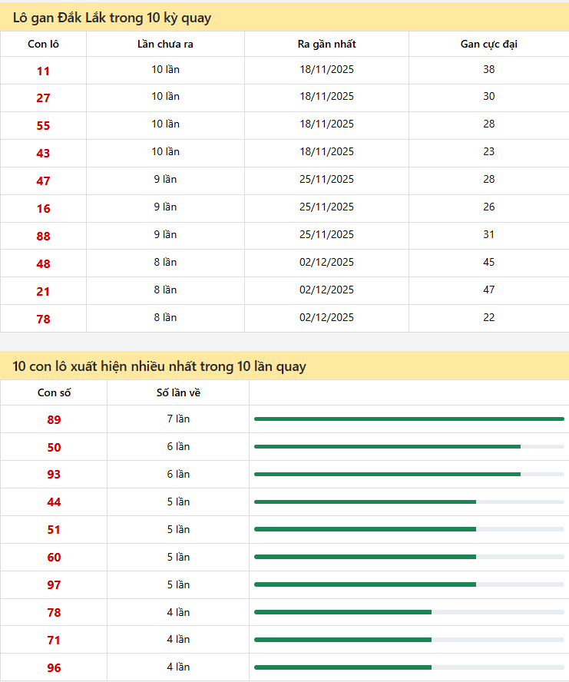Click number 89 in the most frequent list
Screen dimensions: 569x682
[x=54, y=420]
